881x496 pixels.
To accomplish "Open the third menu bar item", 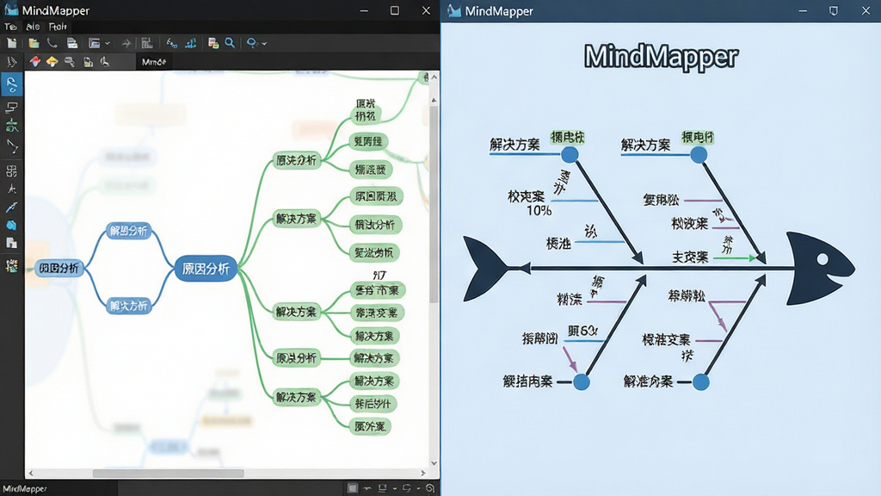I will [58, 27].
